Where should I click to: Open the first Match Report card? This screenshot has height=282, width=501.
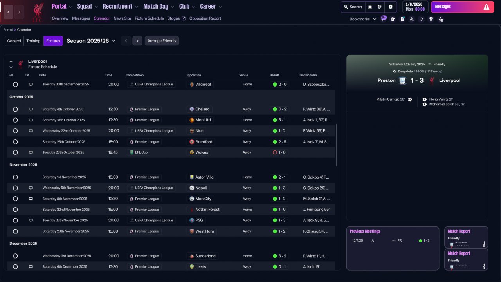[x=466, y=237]
